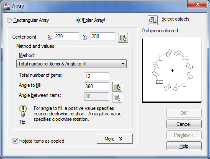This screenshot has width=210, height=159.
Task: Click the polar array preview image
Action: (x=172, y=70)
